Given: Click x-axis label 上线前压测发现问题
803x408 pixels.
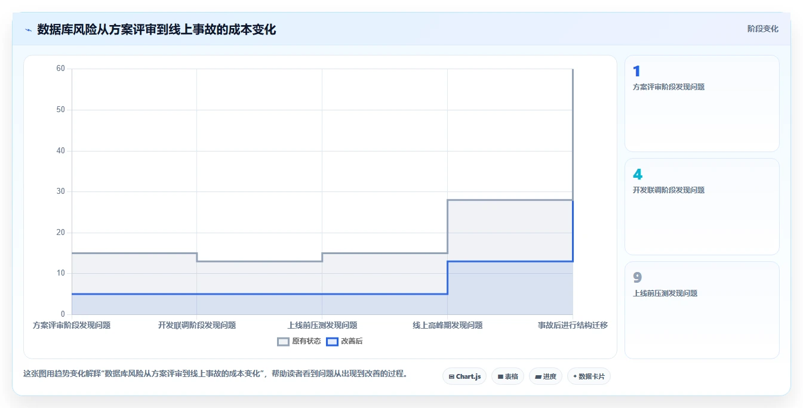Looking at the screenshot, I should 322,325.
